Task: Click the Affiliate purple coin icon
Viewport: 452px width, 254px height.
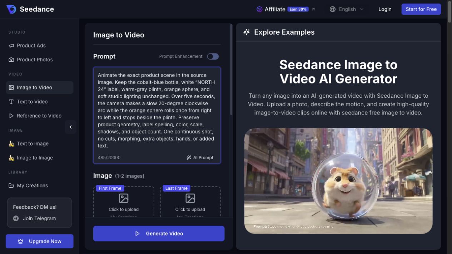Action: pos(259,9)
